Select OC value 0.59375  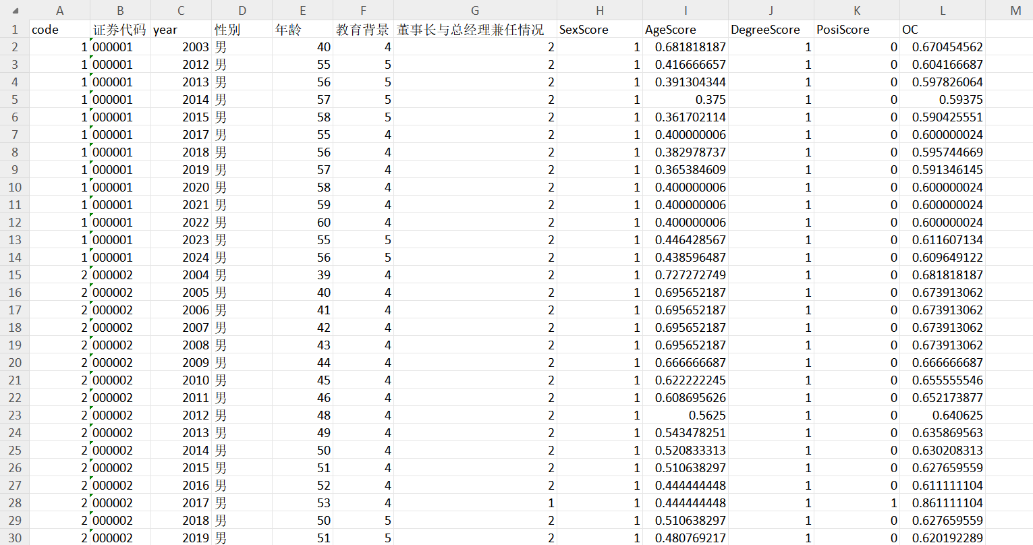point(943,100)
